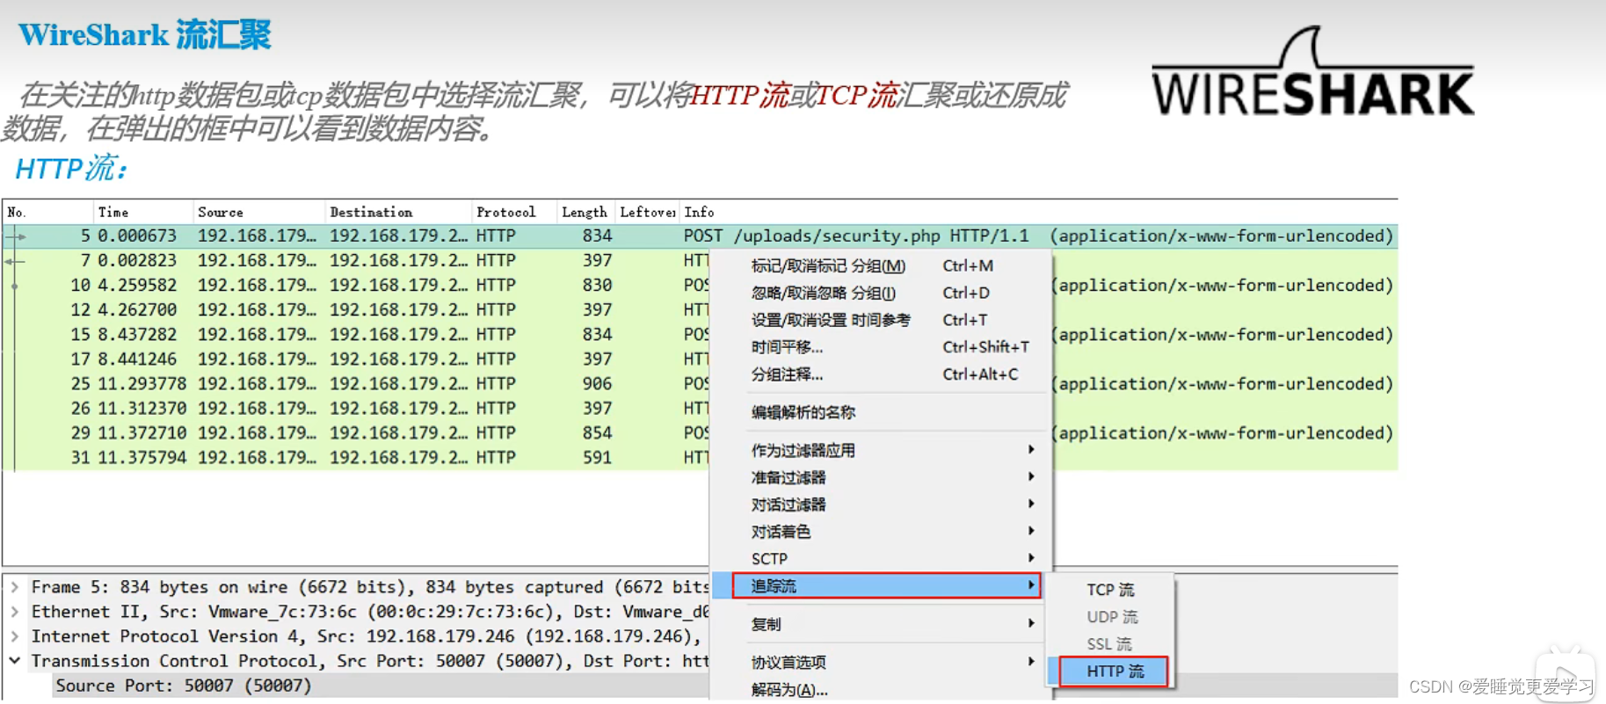
Task: Select packet number 7 row
Action: point(356,260)
